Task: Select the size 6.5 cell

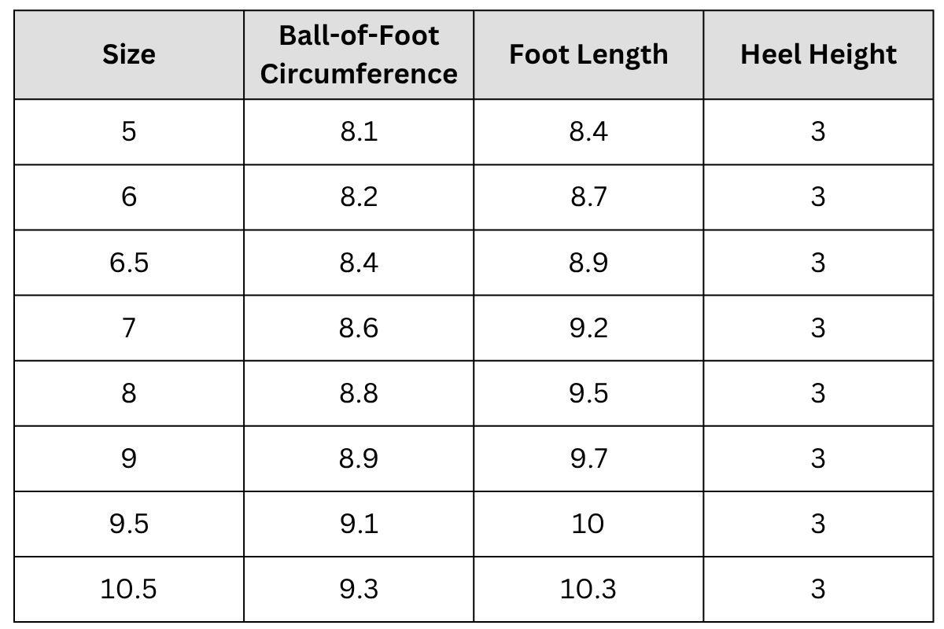Action: [129, 262]
